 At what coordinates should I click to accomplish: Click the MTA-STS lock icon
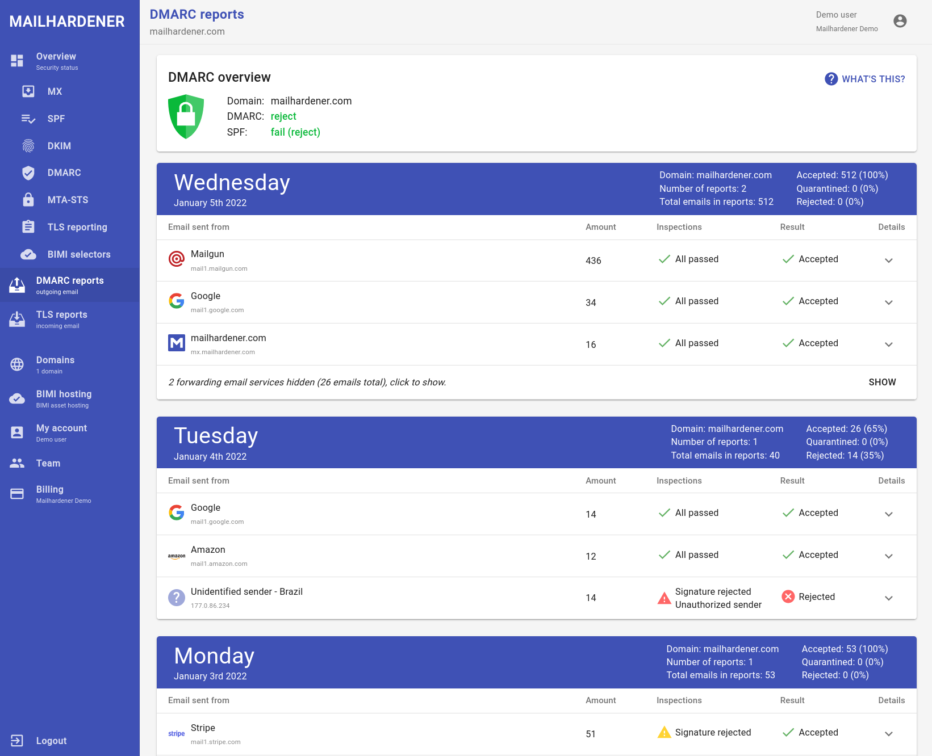28,200
